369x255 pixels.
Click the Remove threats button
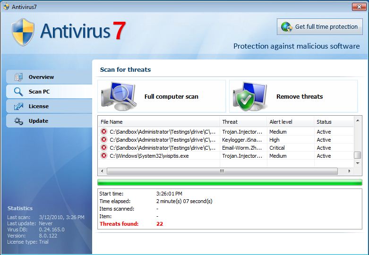pyautogui.click(x=293, y=96)
